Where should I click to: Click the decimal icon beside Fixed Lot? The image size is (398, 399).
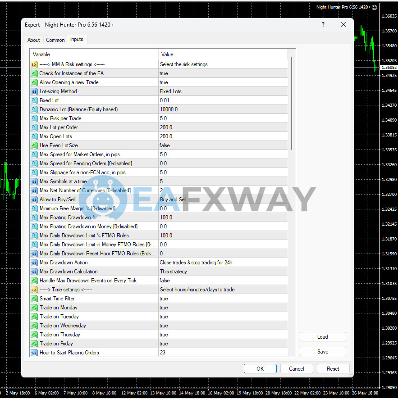tap(34, 100)
